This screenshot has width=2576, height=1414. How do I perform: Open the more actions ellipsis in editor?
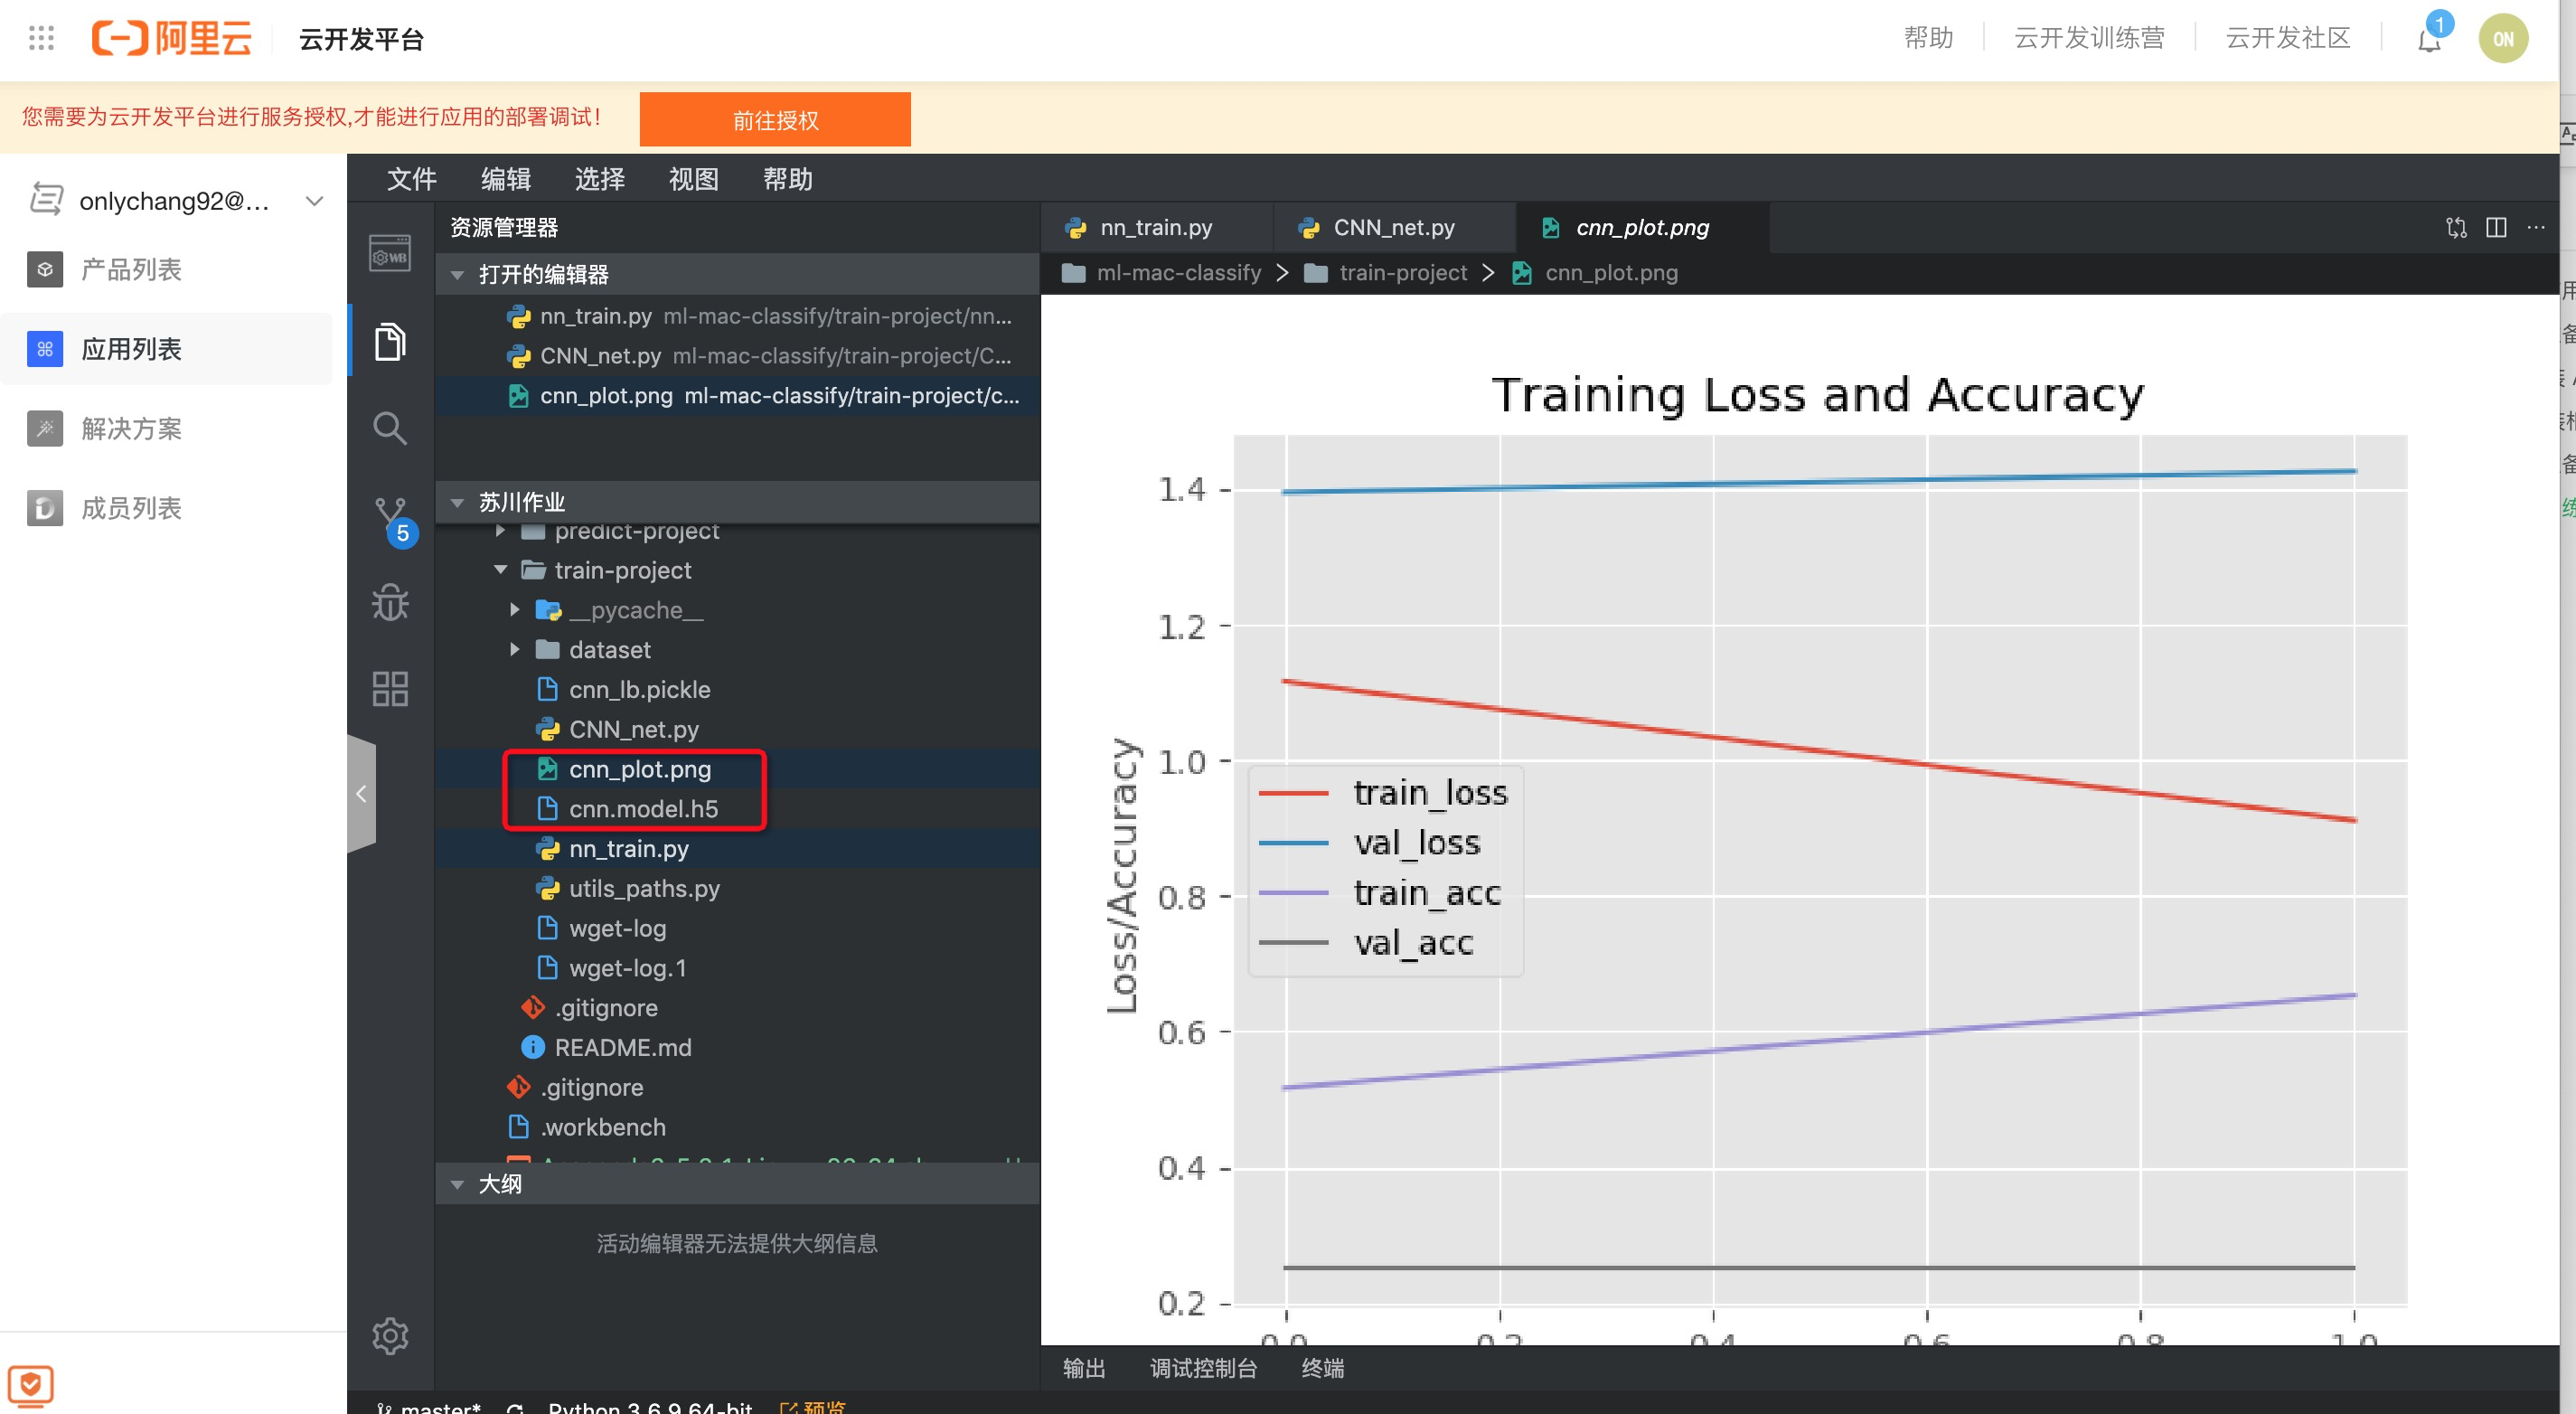[2536, 228]
